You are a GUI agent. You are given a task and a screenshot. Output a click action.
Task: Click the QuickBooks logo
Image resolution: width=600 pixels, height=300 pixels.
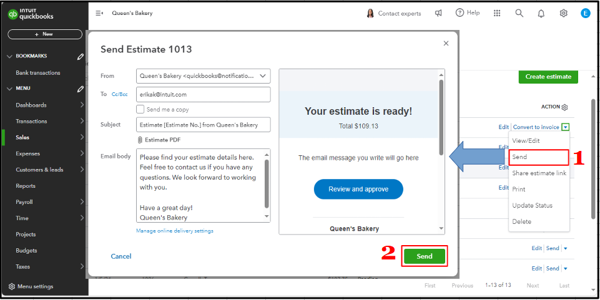tap(31, 14)
